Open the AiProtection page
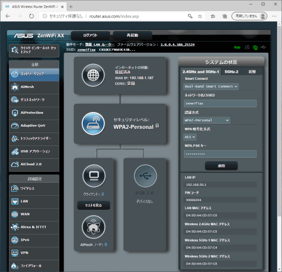282x272 pixels. point(34,113)
